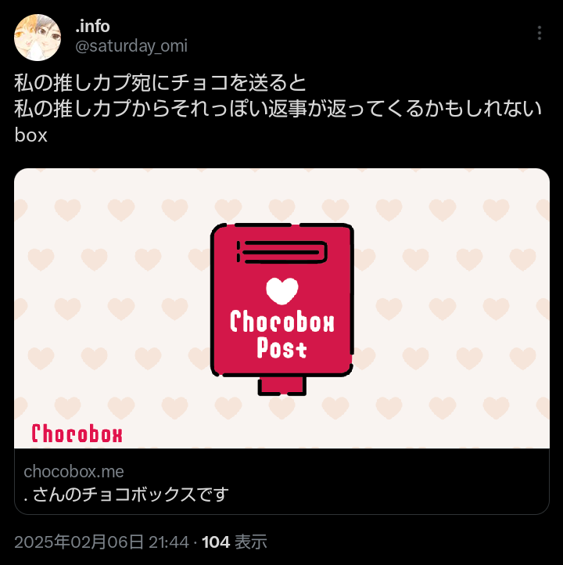Select tweet line starting 私の推しカプ宛に
Screen dimensions: 563x565
tap(160, 83)
